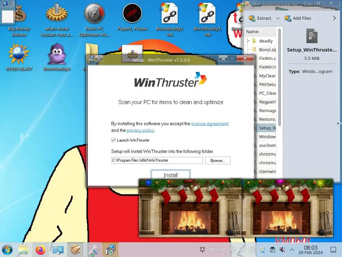Open the file manager from the taskbar
The width and height of the screenshot is (342, 257).
coord(23,250)
